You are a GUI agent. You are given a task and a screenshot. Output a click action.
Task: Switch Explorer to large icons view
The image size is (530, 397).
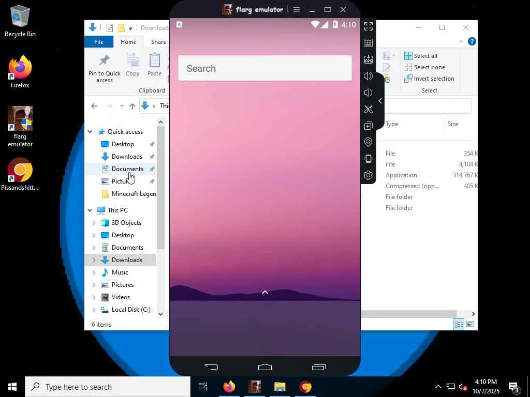point(470,324)
